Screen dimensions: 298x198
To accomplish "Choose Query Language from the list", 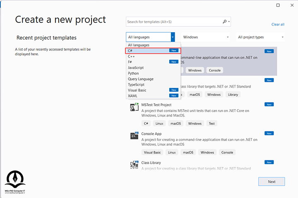I will click(x=153, y=79).
